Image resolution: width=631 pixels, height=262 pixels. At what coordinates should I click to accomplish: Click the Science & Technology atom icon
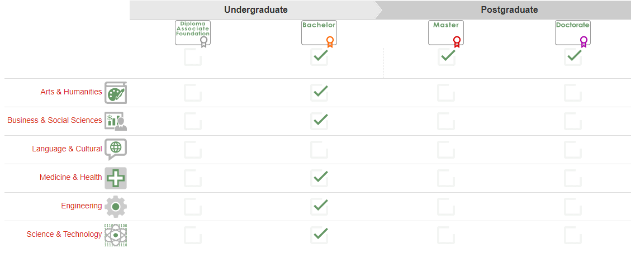[116, 235]
